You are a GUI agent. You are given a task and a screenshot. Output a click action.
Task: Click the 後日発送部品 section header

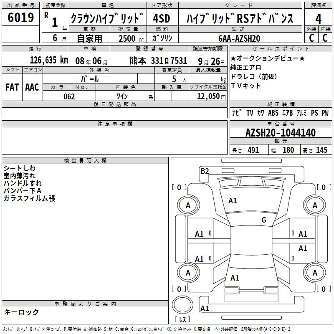pyautogui.click(x=114, y=104)
